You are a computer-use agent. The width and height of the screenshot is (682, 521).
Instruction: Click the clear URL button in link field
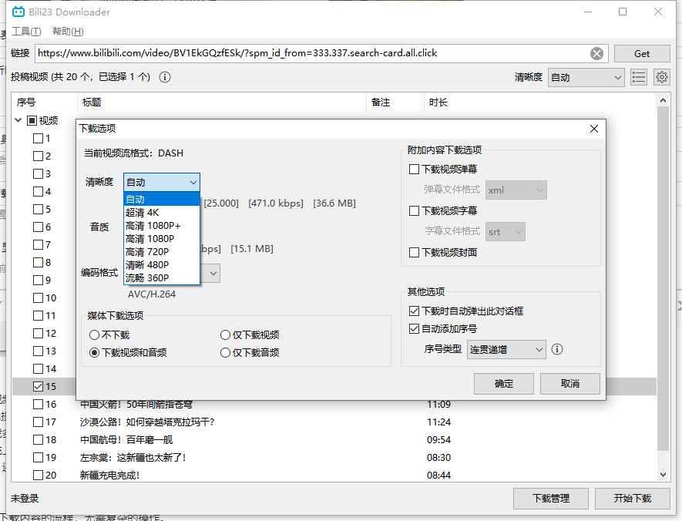click(x=596, y=53)
